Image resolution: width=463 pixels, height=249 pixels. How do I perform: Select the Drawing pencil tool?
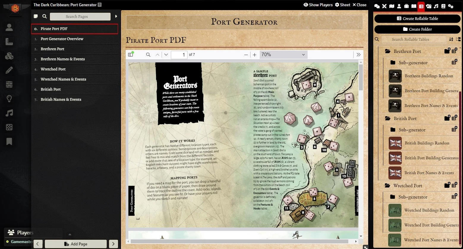[x=9, y=70]
